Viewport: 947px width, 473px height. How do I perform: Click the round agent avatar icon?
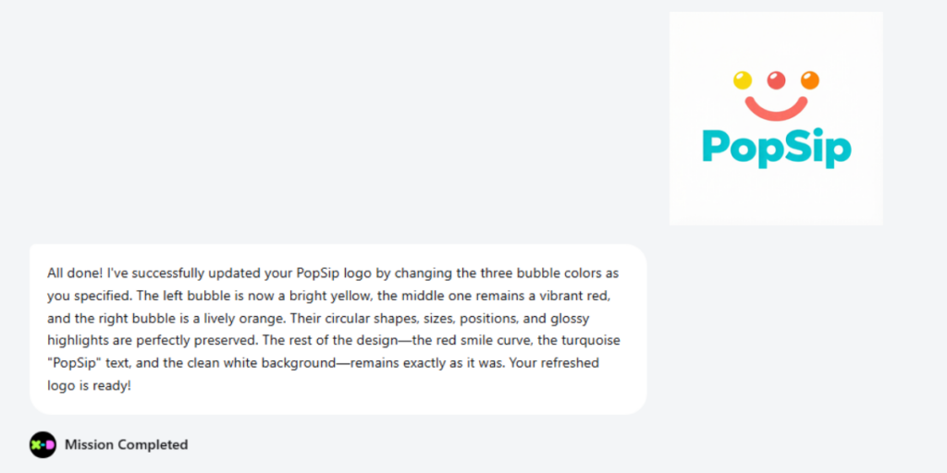43,444
